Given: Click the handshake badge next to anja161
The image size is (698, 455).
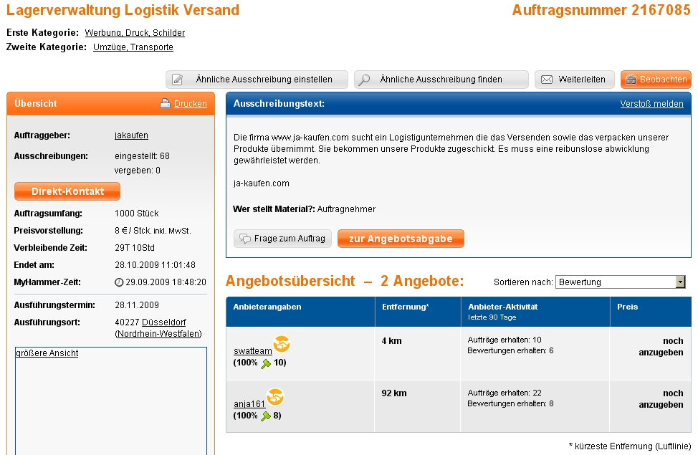Looking at the screenshot, I should pyautogui.click(x=276, y=397).
